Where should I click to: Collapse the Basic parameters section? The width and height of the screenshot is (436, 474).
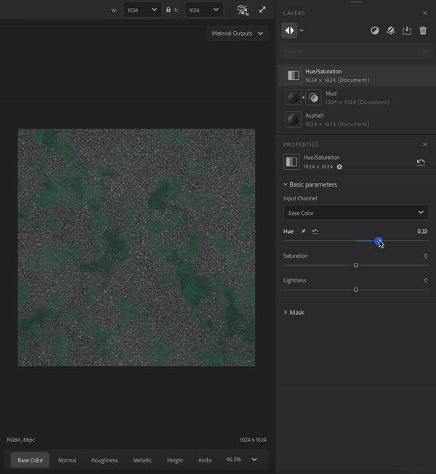[x=310, y=184]
